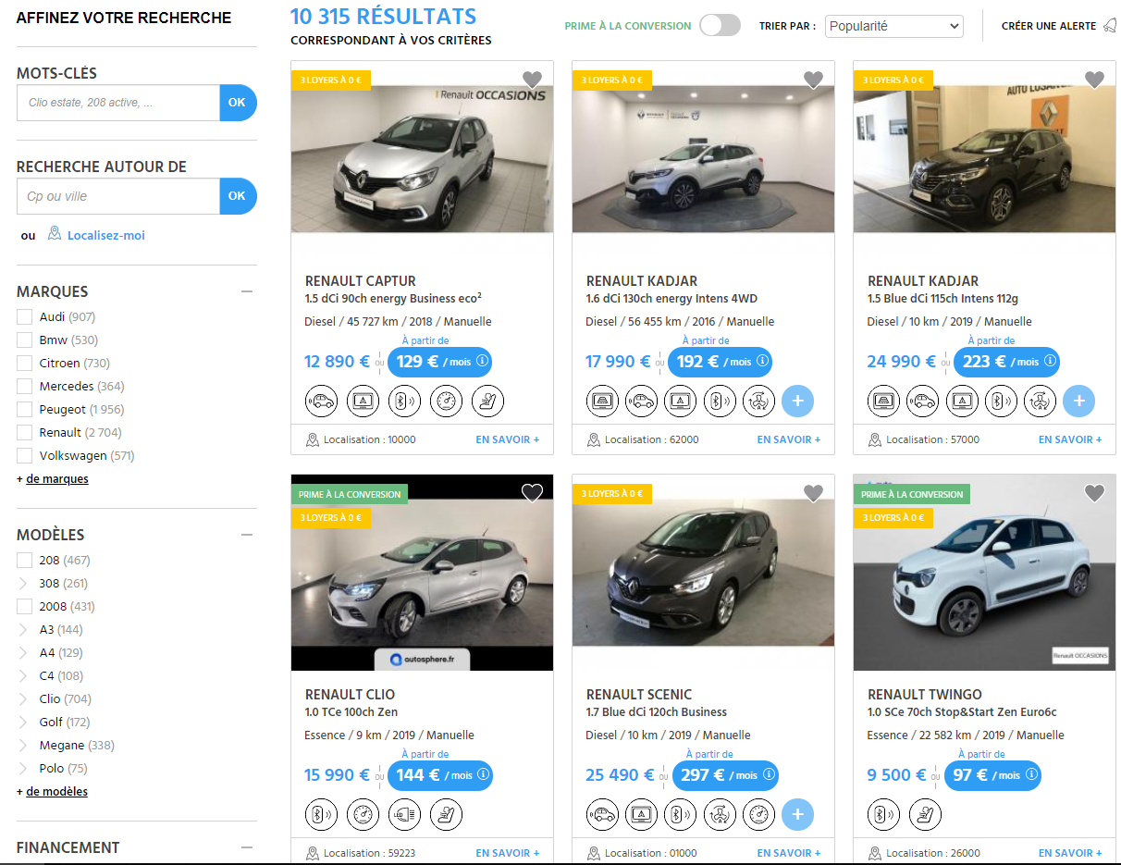This screenshot has width=1121, height=865.
Task: Click the Localisez-moi link
Action: 106,236
